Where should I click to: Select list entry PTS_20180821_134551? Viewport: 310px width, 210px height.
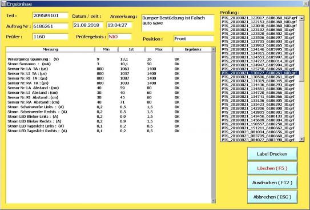[x=259, y=89]
